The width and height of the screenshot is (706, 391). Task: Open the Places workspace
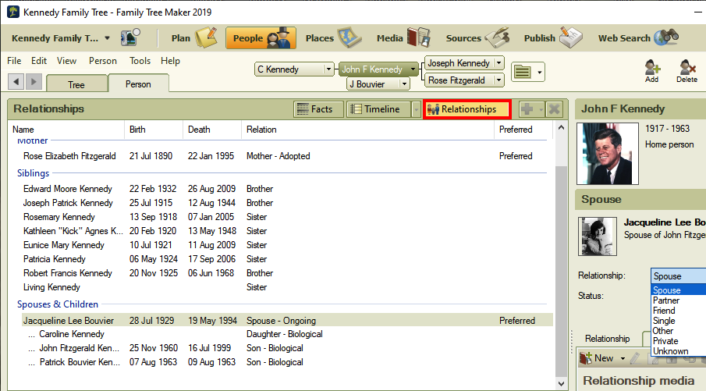click(333, 37)
